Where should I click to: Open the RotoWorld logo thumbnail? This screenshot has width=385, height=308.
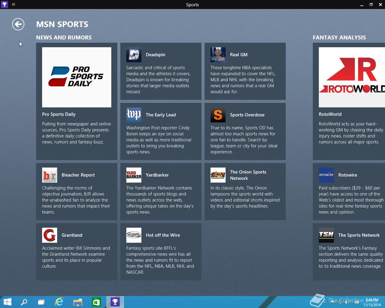tap(352, 77)
